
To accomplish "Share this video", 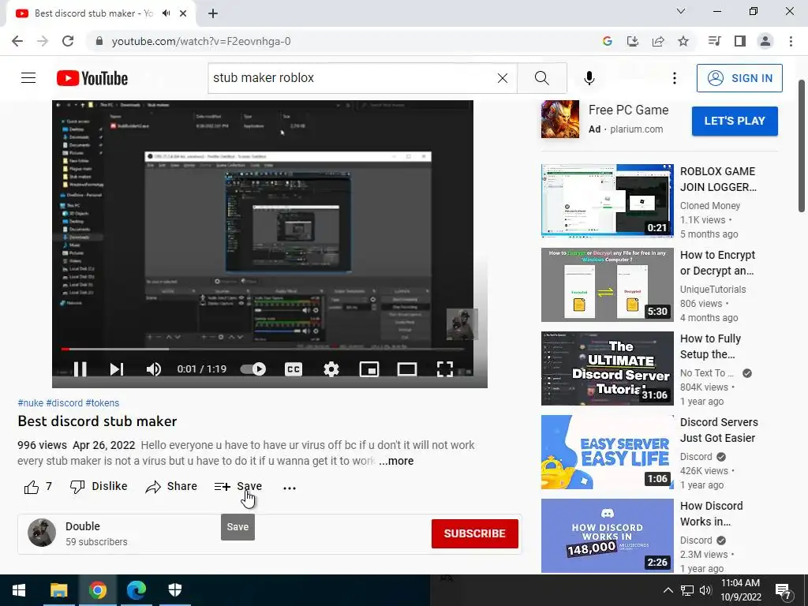I will click(x=171, y=486).
